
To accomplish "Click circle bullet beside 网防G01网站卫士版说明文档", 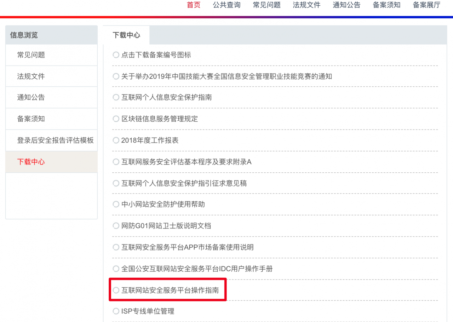I will [116, 226].
